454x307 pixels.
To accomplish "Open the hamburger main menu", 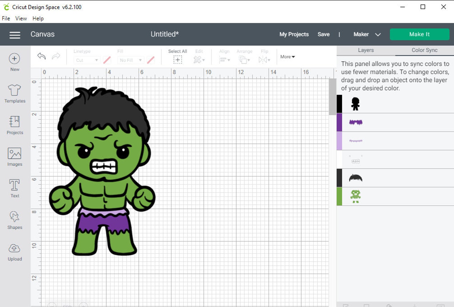I will (15, 35).
